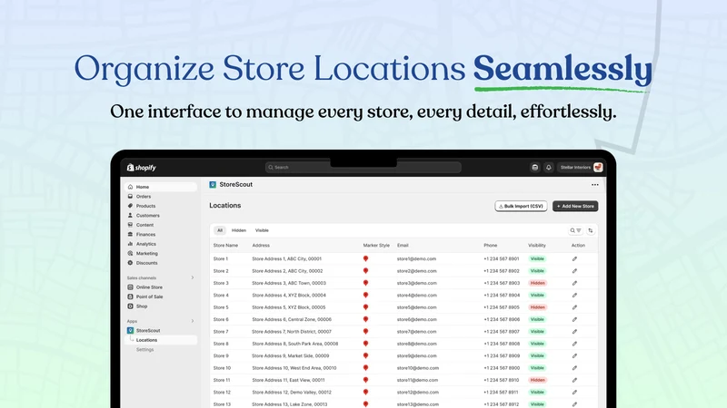Click the Visibility column header
This screenshot has height=408, width=727.
click(x=537, y=245)
